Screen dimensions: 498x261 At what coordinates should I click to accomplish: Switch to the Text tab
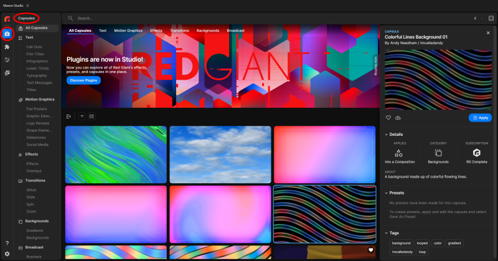pyautogui.click(x=103, y=31)
